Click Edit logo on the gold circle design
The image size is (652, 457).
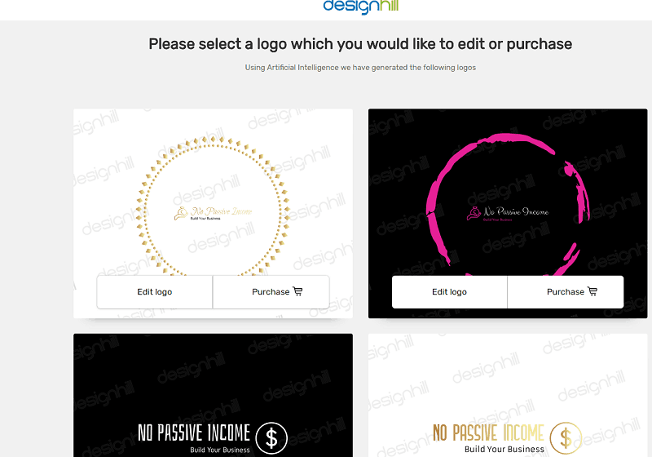tap(155, 292)
